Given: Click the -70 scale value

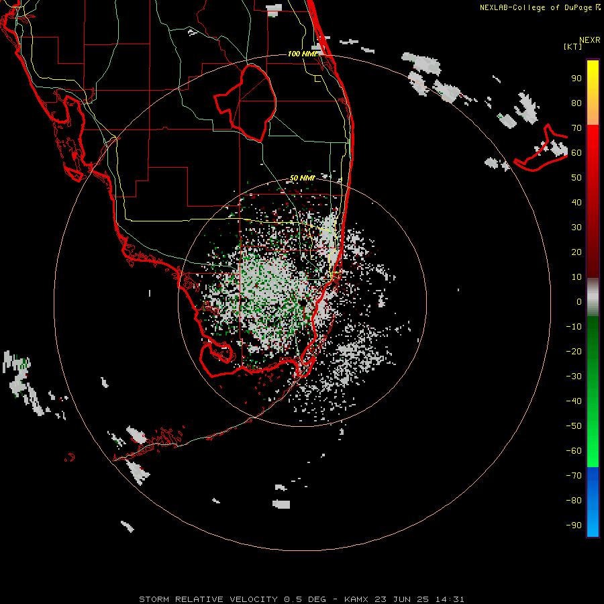Looking at the screenshot, I should (574, 476).
